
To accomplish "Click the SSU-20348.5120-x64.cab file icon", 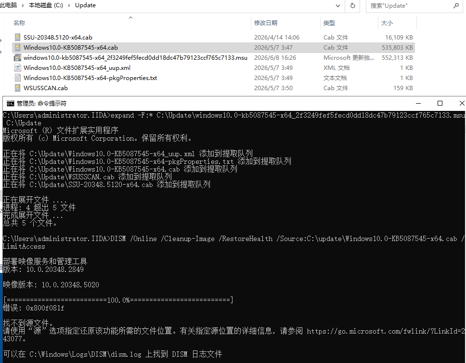I will [18, 37].
